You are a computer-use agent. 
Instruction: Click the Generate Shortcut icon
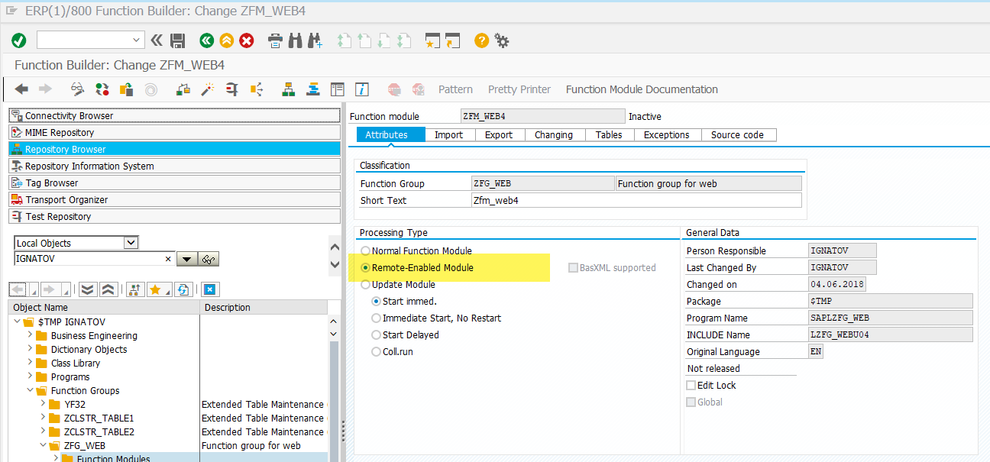coord(452,40)
